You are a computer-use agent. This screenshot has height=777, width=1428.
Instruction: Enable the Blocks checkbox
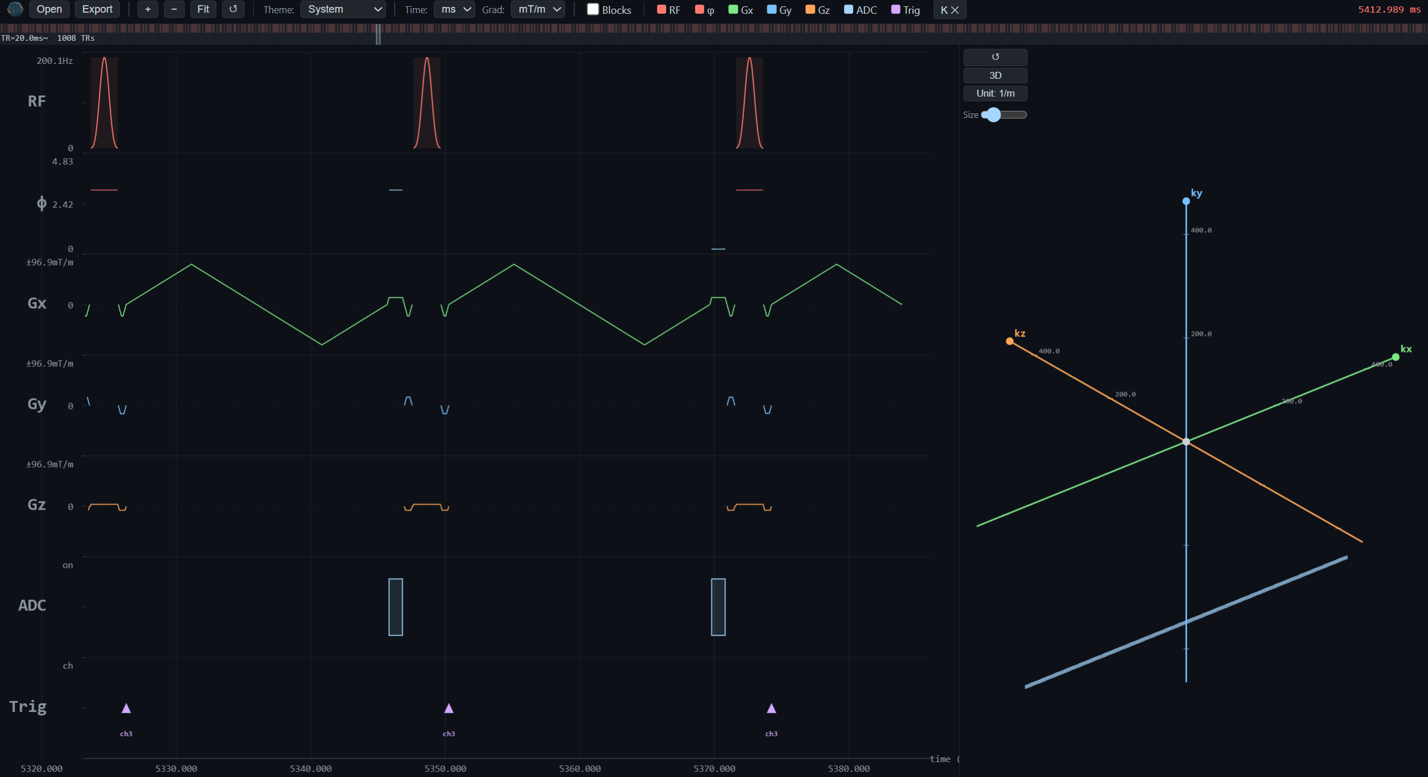pyautogui.click(x=593, y=9)
